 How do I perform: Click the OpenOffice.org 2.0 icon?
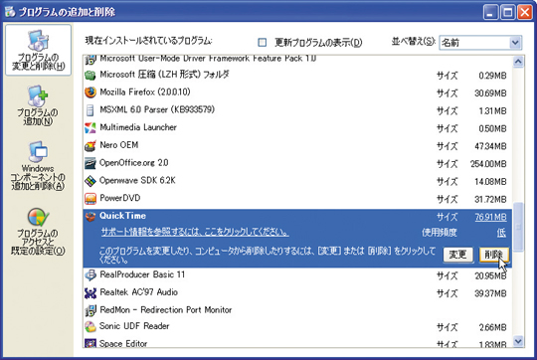pos(90,163)
